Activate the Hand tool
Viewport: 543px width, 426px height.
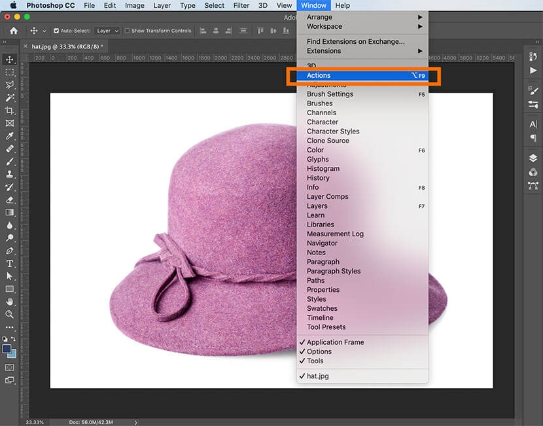[10, 302]
